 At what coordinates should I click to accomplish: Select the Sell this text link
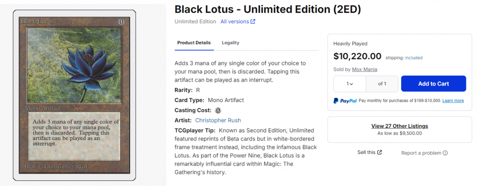[366, 153]
